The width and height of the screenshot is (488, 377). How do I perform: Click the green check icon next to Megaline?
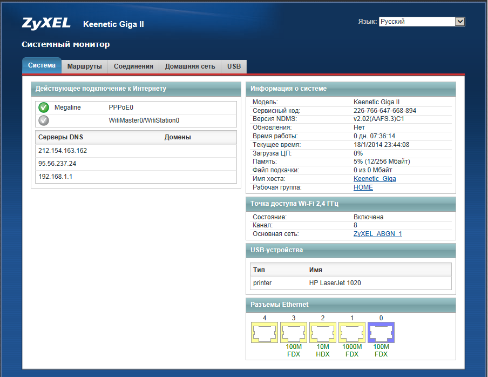click(x=44, y=107)
